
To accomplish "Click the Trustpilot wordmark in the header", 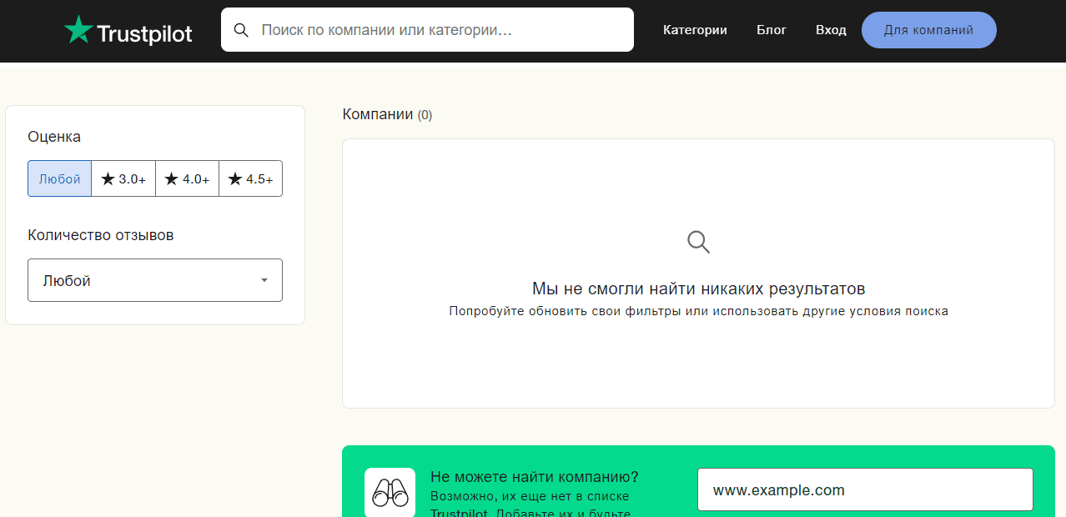I will point(144,33).
